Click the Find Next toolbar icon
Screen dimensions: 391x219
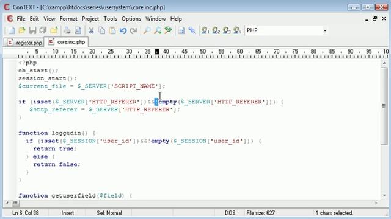point(158,30)
